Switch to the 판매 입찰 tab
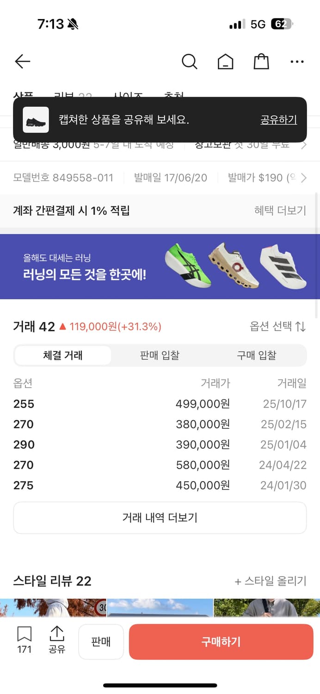 pos(159,355)
